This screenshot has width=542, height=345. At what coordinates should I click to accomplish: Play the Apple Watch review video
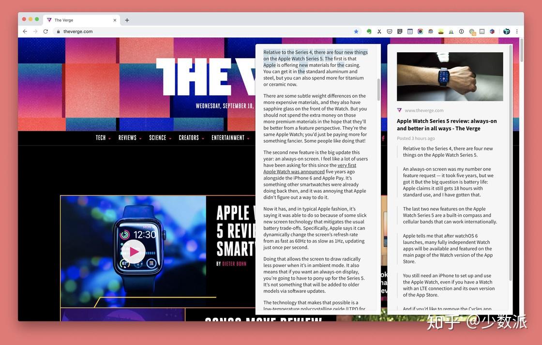click(x=135, y=252)
